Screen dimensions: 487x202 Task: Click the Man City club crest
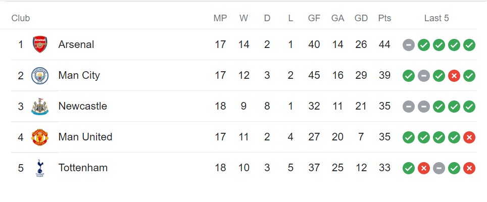40,76
